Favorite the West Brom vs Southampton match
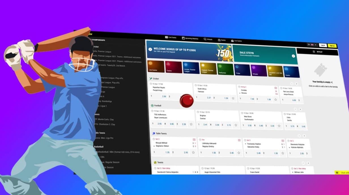 pyautogui.click(x=279, y=126)
